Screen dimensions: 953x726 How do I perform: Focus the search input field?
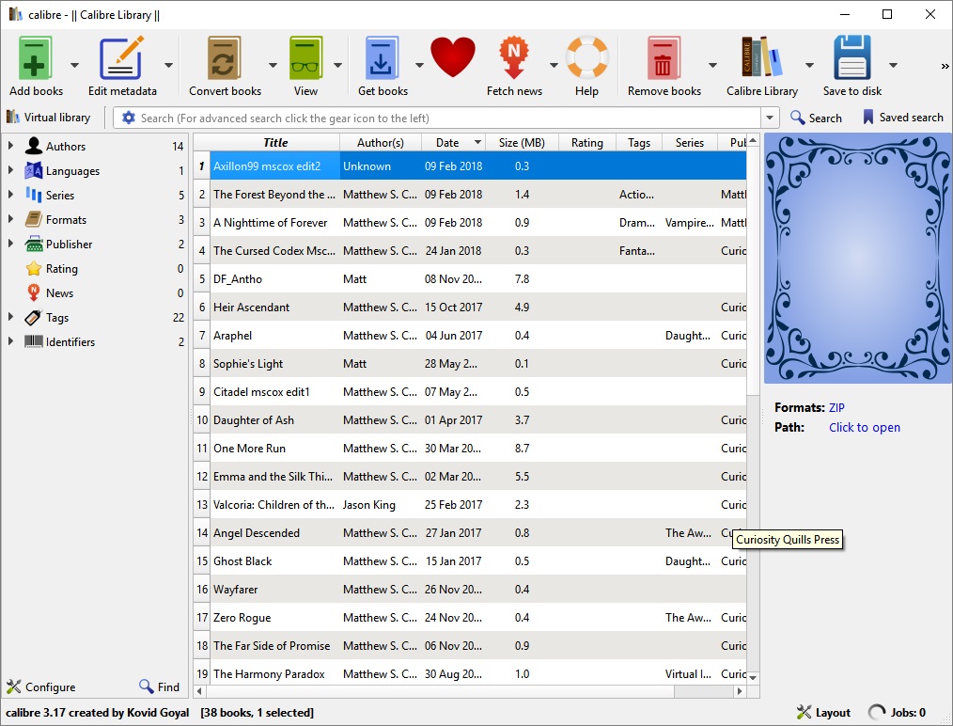(x=448, y=118)
